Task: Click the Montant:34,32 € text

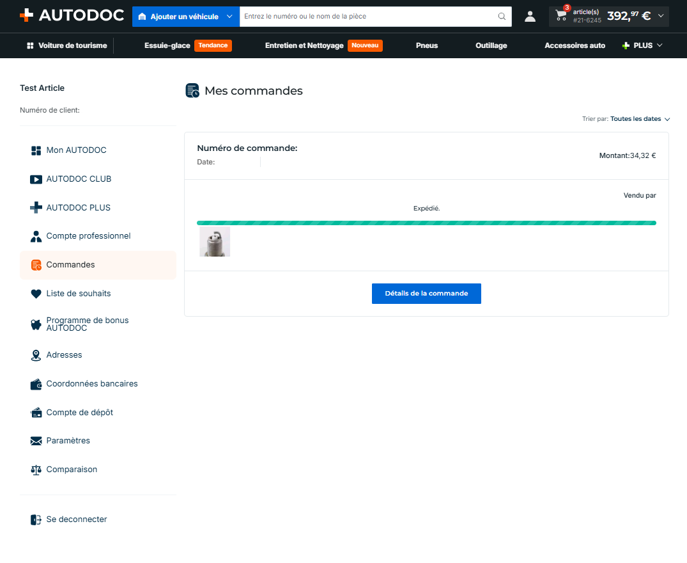Action: pyautogui.click(x=628, y=155)
